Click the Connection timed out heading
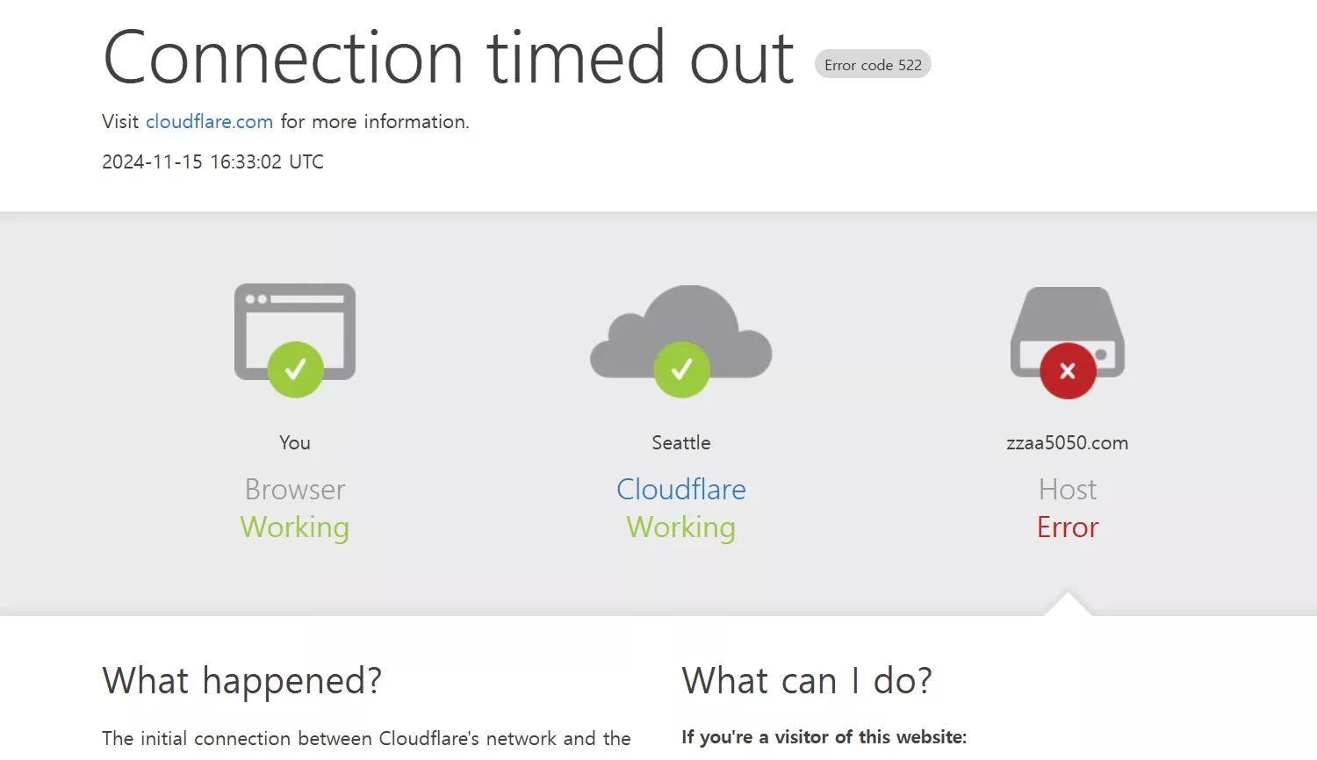 click(x=449, y=58)
